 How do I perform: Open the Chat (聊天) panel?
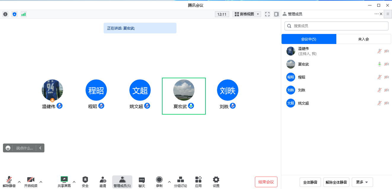tap(142, 182)
